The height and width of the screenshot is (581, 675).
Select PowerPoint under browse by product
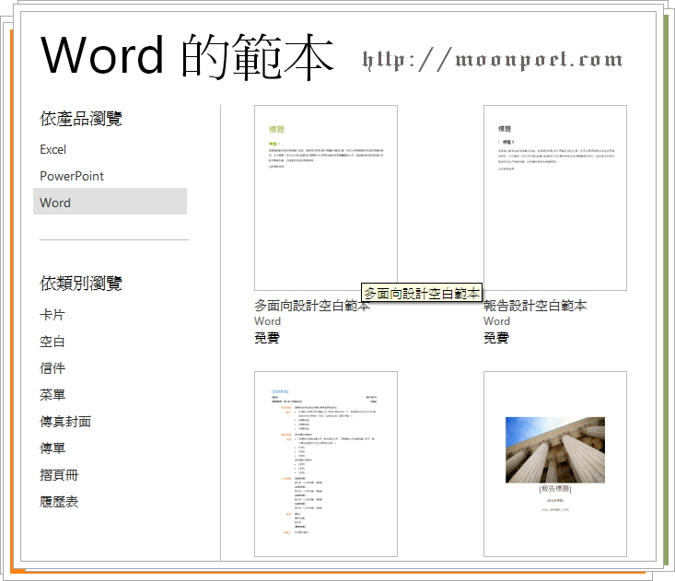[x=72, y=176]
